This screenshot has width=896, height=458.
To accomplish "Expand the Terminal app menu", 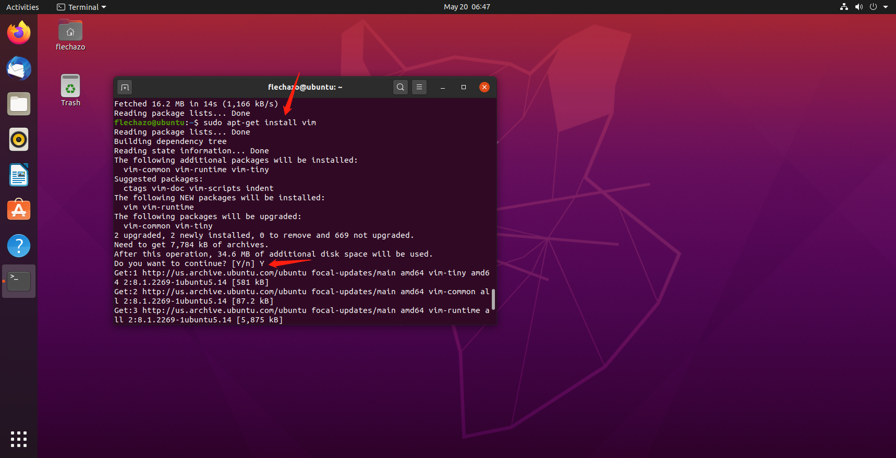I will pyautogui.click(x=81, y=7).
